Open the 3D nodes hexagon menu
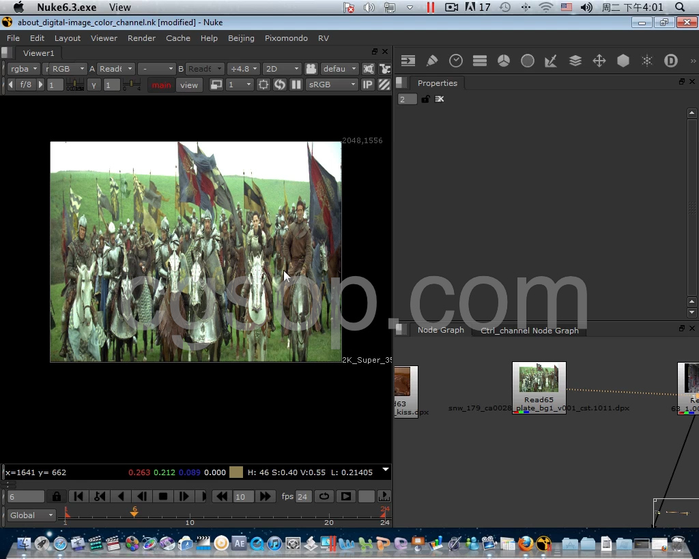This screenshot has height=559, width=699. (623, 61)
